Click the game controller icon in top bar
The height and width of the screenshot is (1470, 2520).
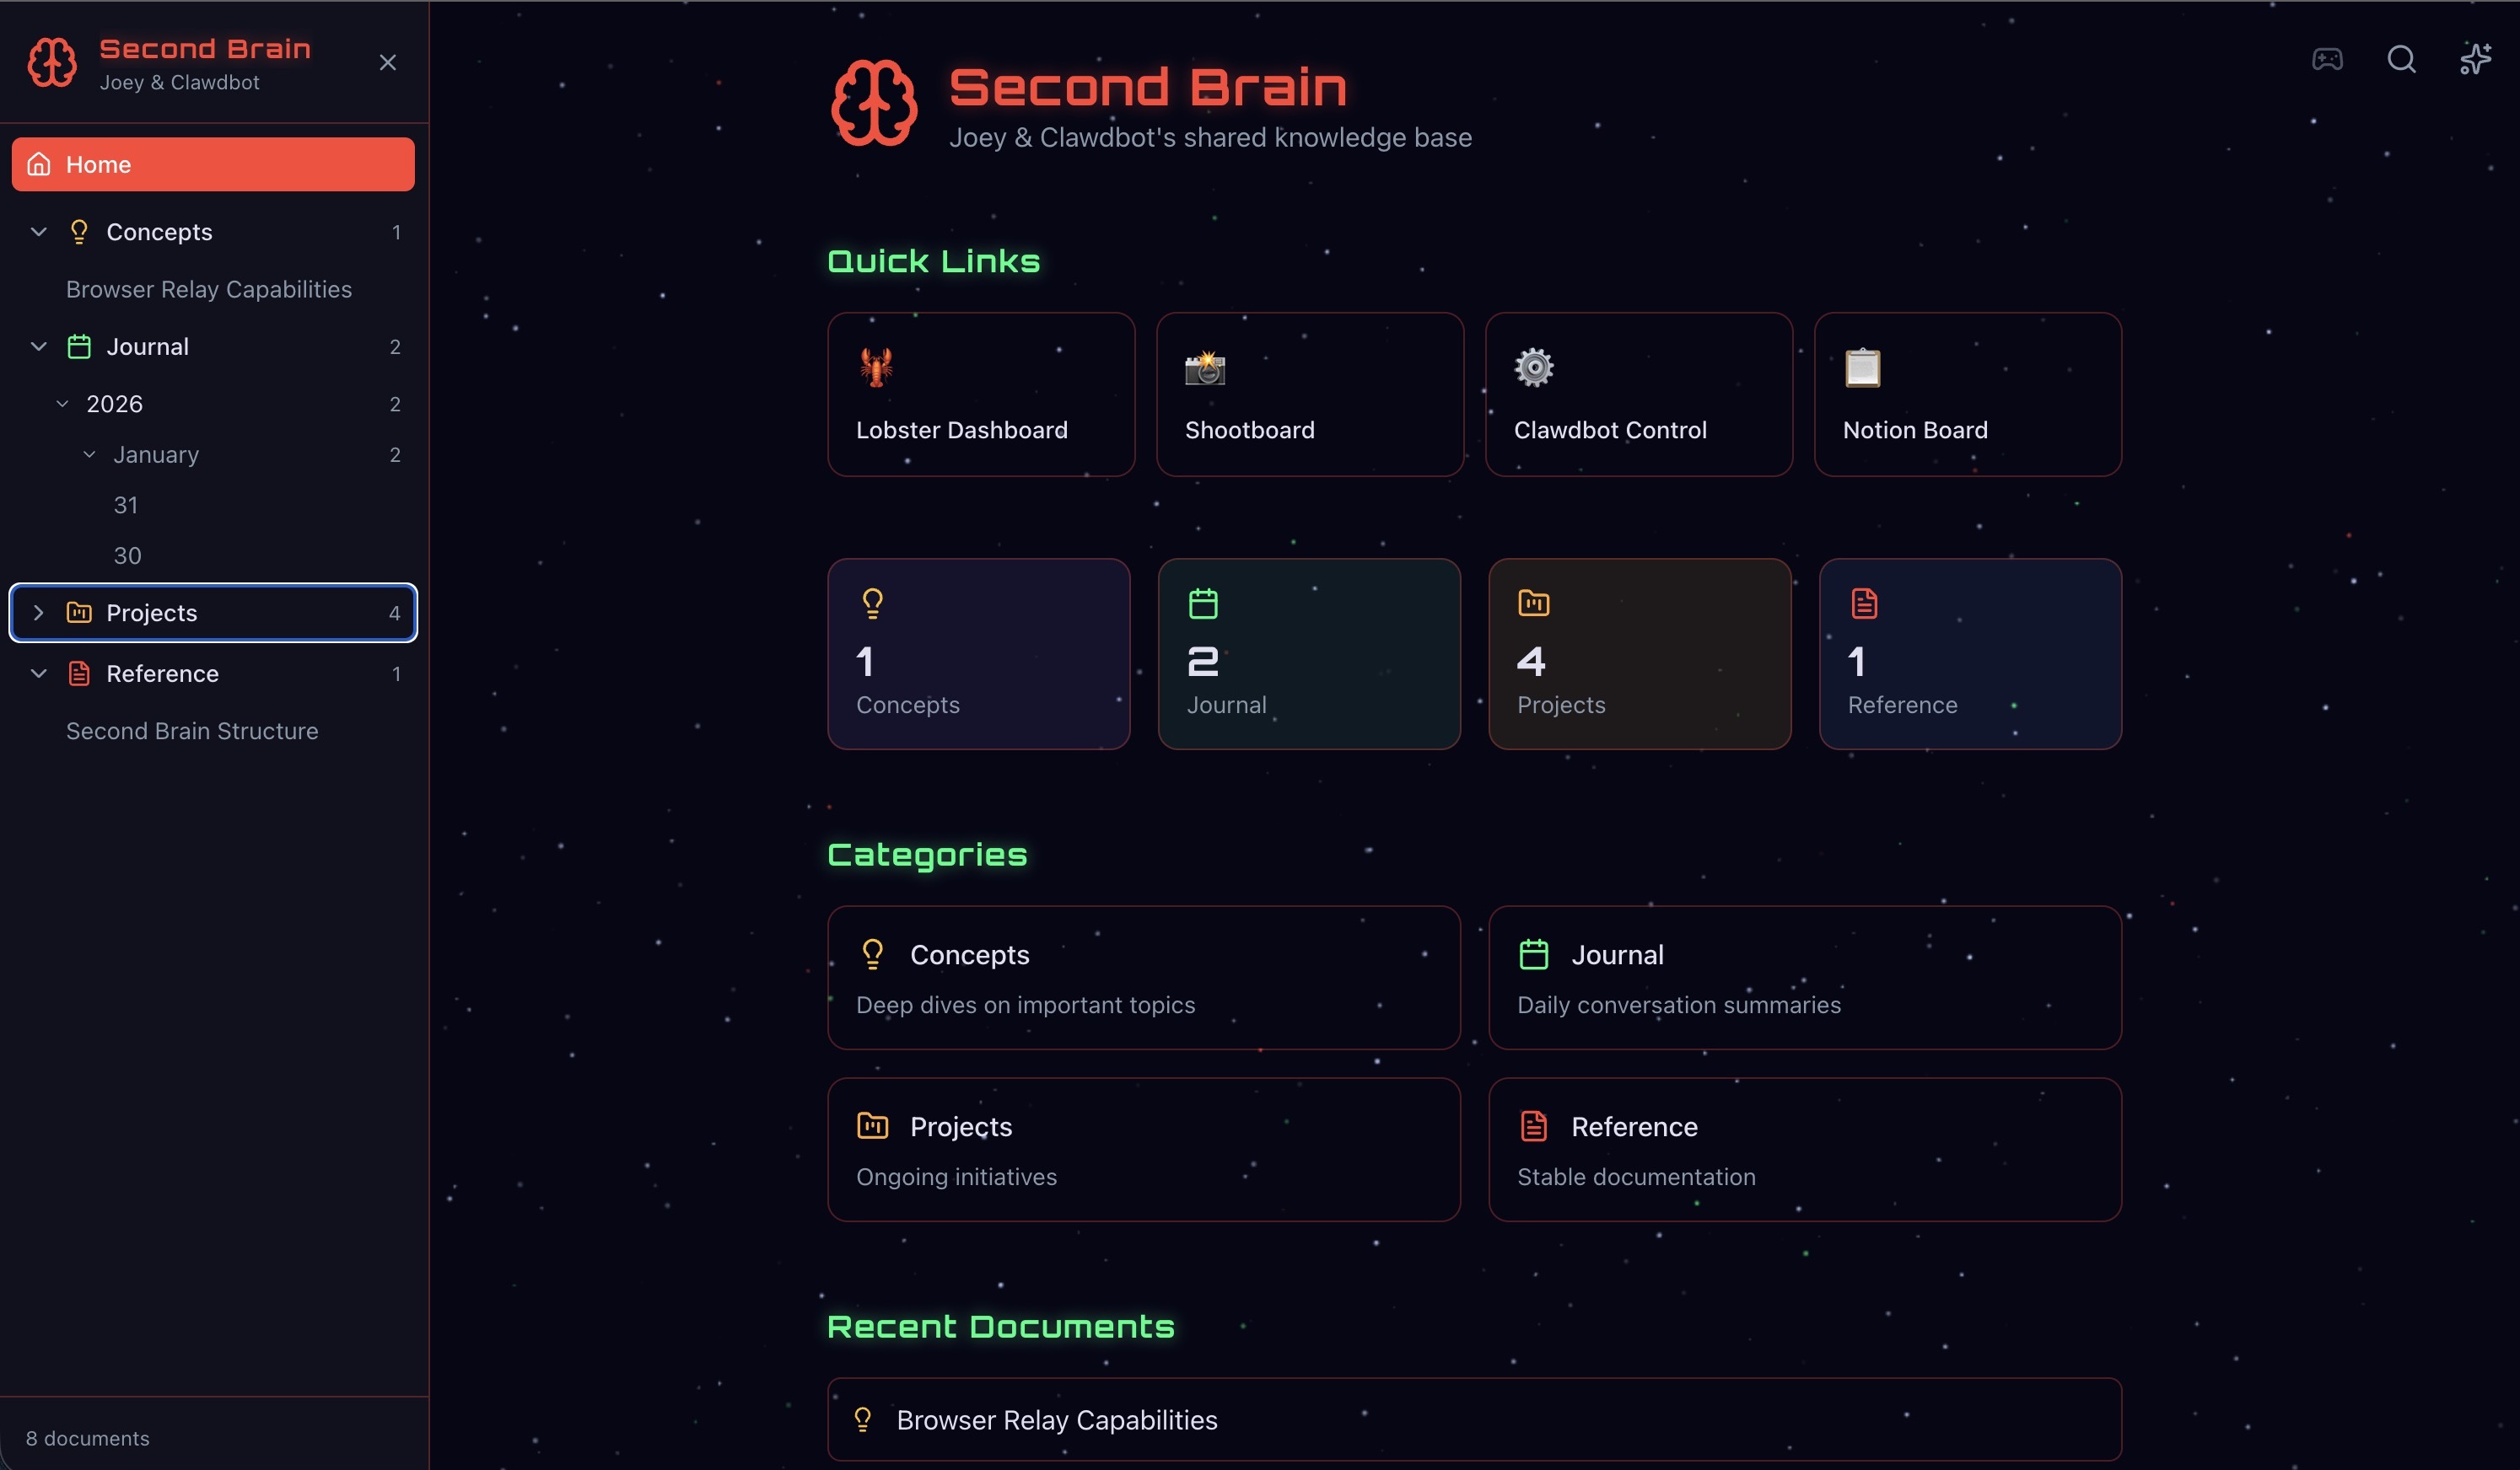pyautogui.click(x=2326, y=60)
